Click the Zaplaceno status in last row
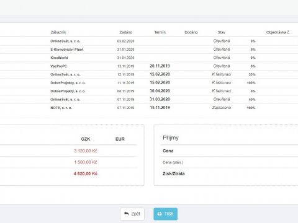This screenshot has width=298, height=223. (222, 108)
